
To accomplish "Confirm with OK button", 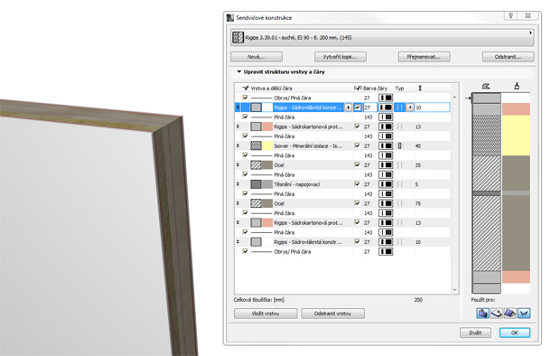I will coord(515,333).
